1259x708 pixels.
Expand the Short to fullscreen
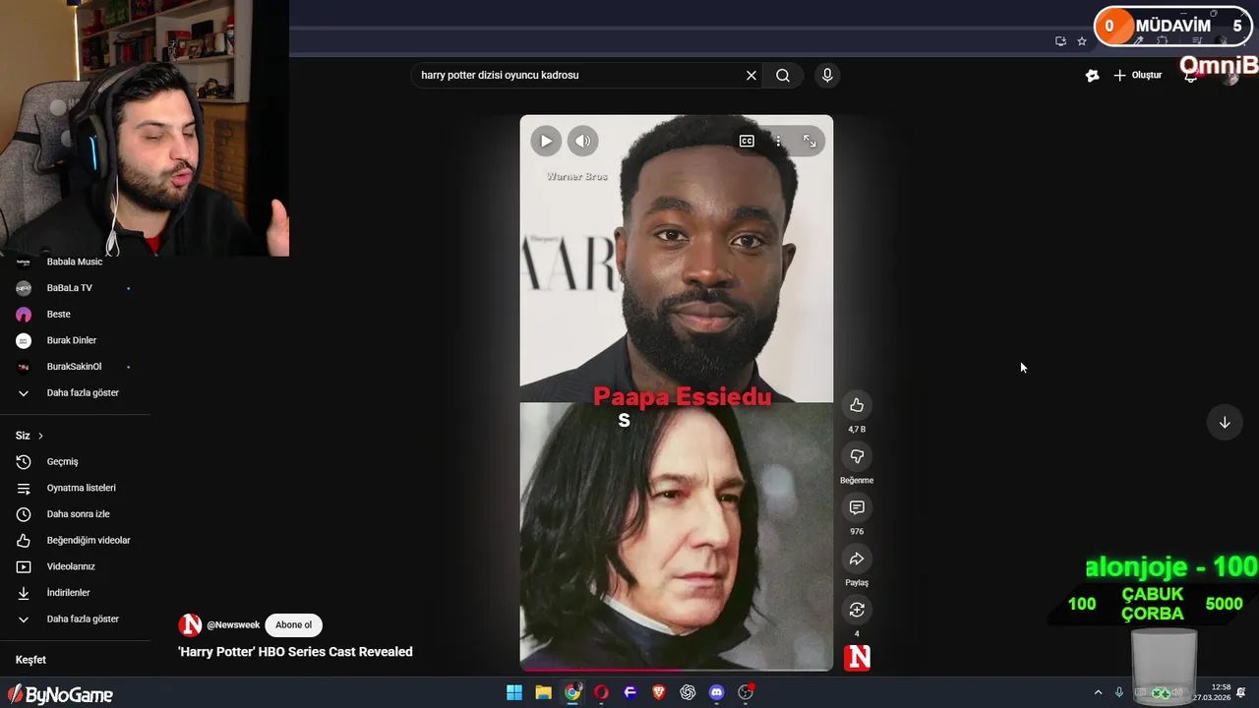809,141
